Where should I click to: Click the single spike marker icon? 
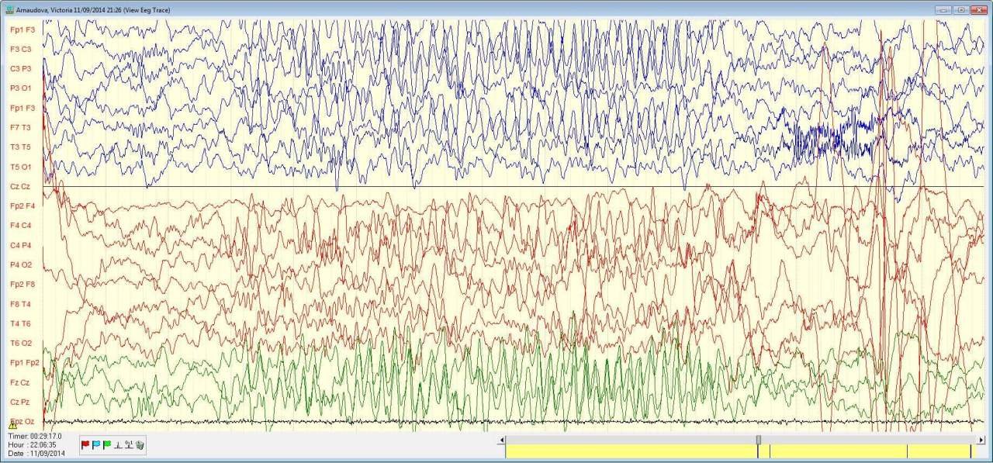click(118, 444)
